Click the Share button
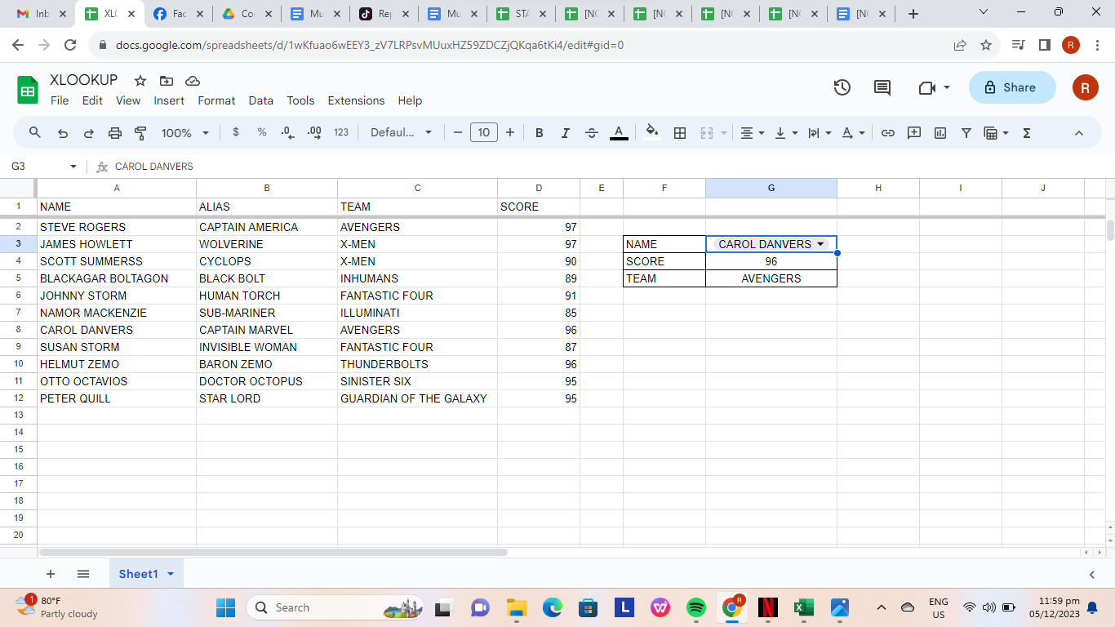 click(x=1012, y=87)
